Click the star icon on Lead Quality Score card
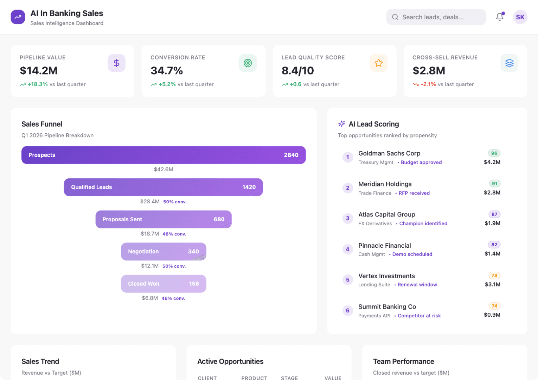This screenshot has height=380, width=538. click(378, 63)
